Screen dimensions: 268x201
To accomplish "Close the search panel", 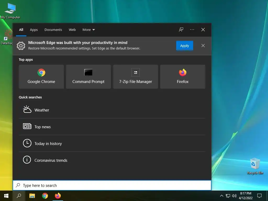I will coord(203,30).
